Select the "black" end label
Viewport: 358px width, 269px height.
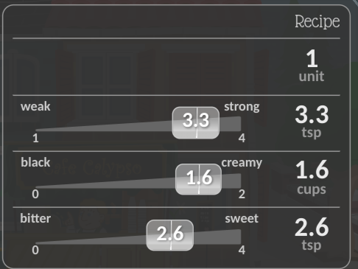pyautogui.click(x=35, y=162)
